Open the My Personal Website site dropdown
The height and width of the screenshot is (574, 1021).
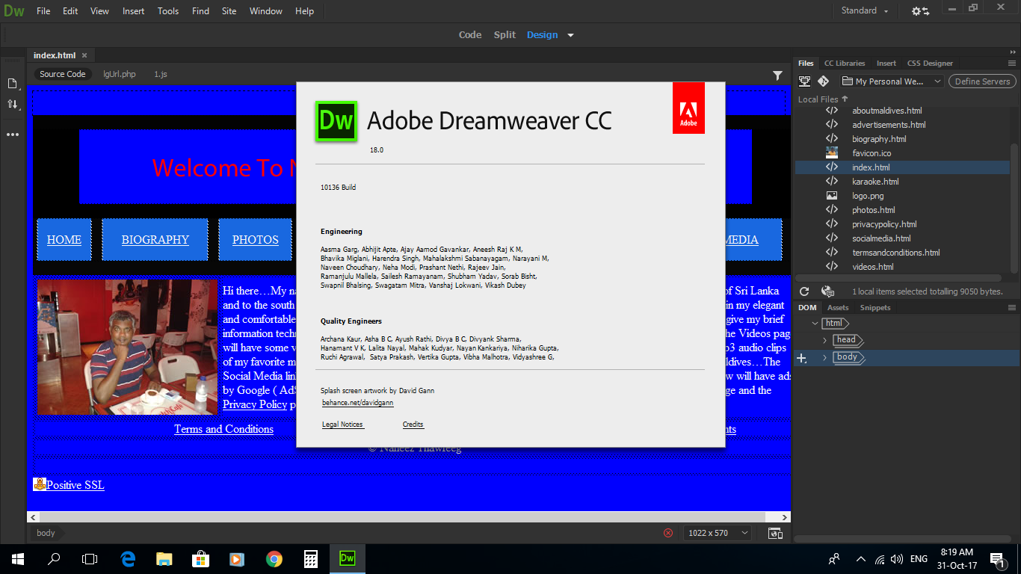coord(892,81)
